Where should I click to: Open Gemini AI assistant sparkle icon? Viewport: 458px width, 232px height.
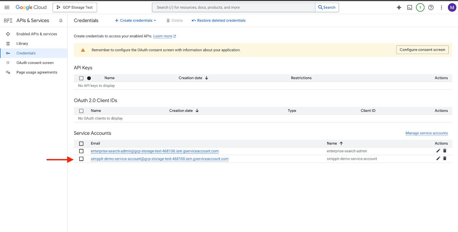tap(399, 7)
